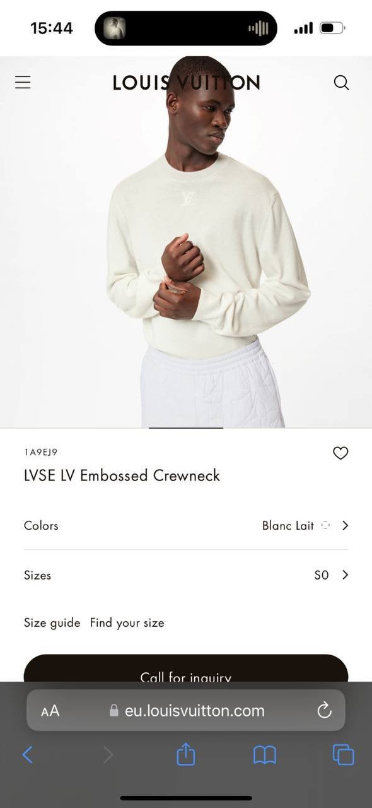Go back with Safari back arrow

pyautogui.click(x=28, y=754)
